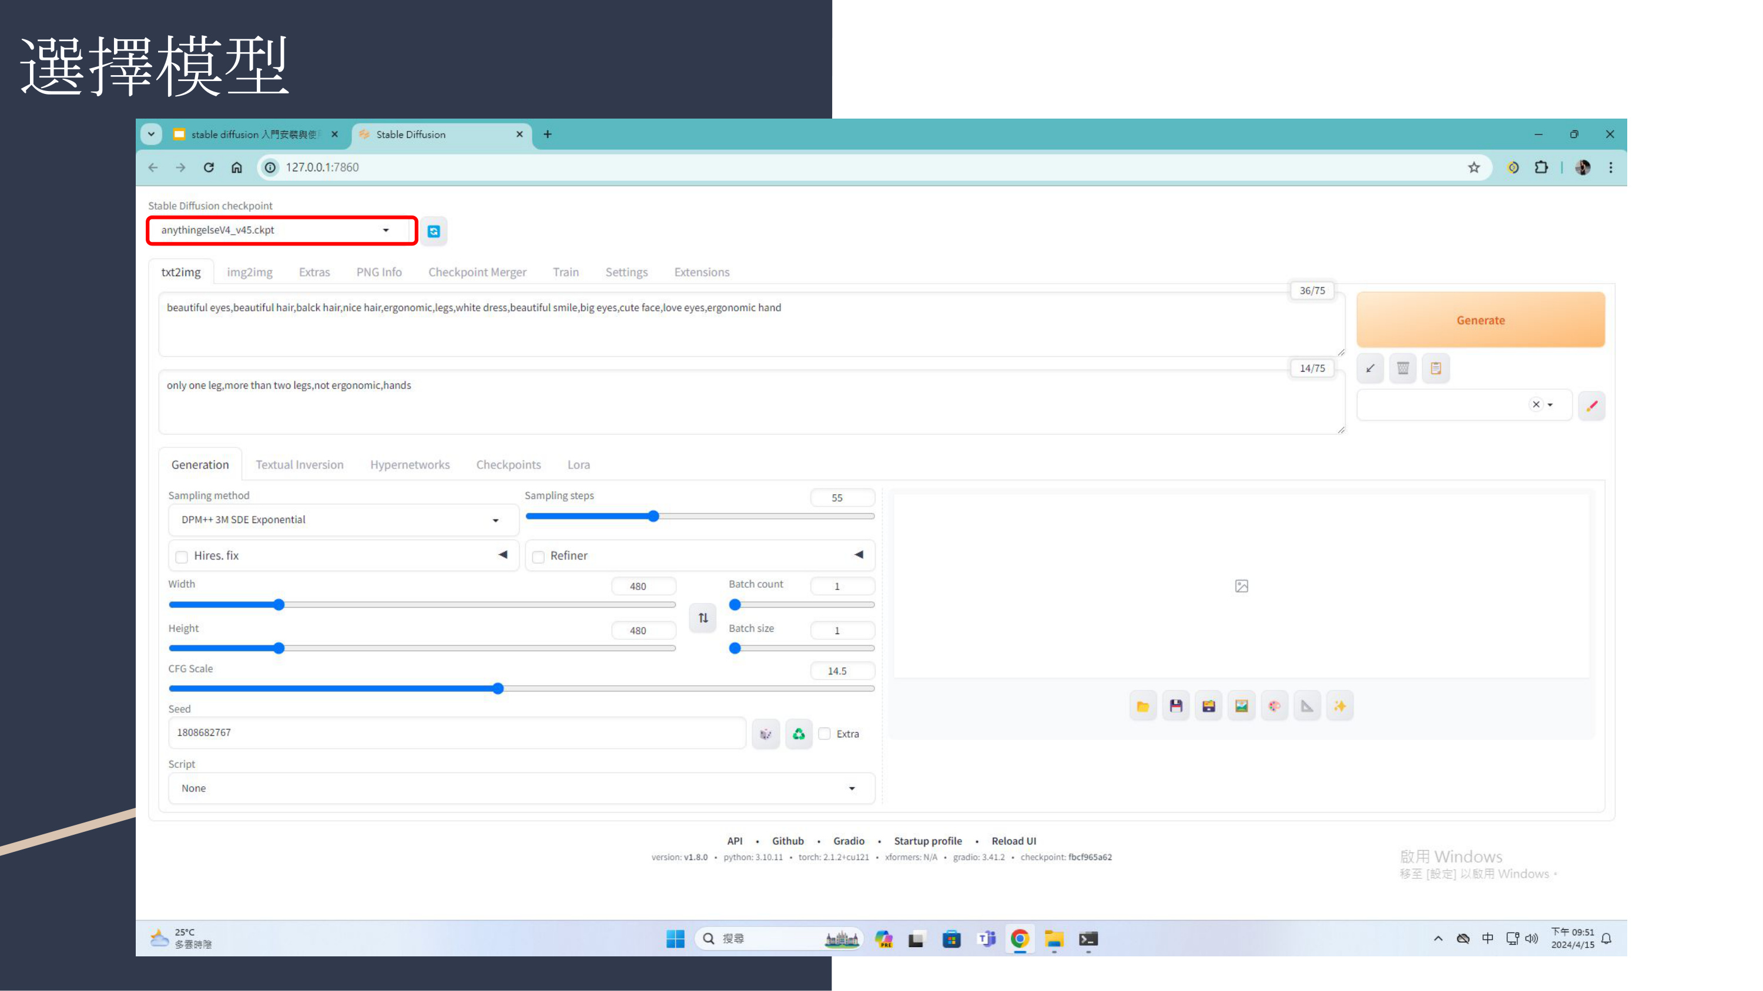This screenshot has height=991, width=1763.
Task: Reuse last seed recycle icon
Action: click(x=799, y=734)
